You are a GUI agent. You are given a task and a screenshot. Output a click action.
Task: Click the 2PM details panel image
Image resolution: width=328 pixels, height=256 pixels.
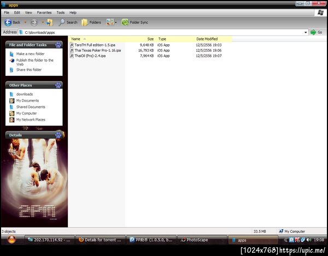pyautogui.click(x=34, y=183)
